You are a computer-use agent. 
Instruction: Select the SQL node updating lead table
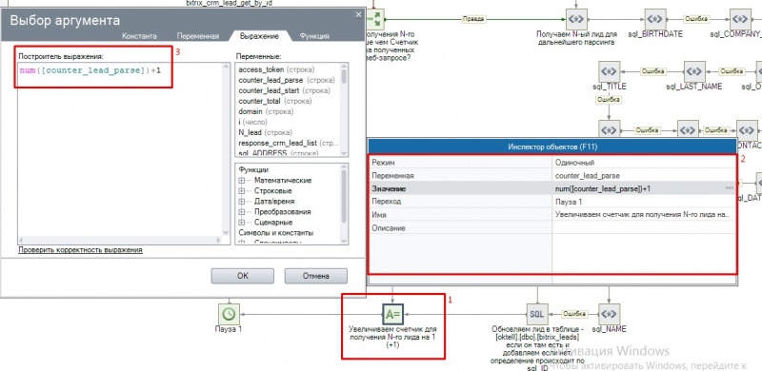[536, 314]
